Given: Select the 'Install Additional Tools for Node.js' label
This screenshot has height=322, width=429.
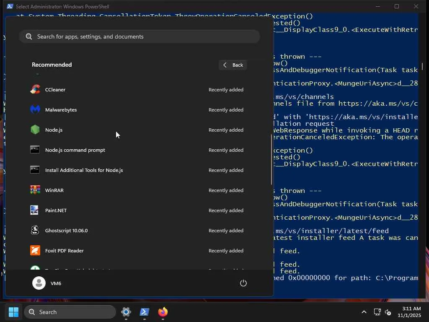Looking at the screenshot, I should click(84, 170).
